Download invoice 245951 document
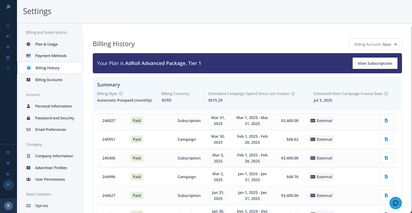The width and height of the screenshot is (412, 213). pos(386,139)
